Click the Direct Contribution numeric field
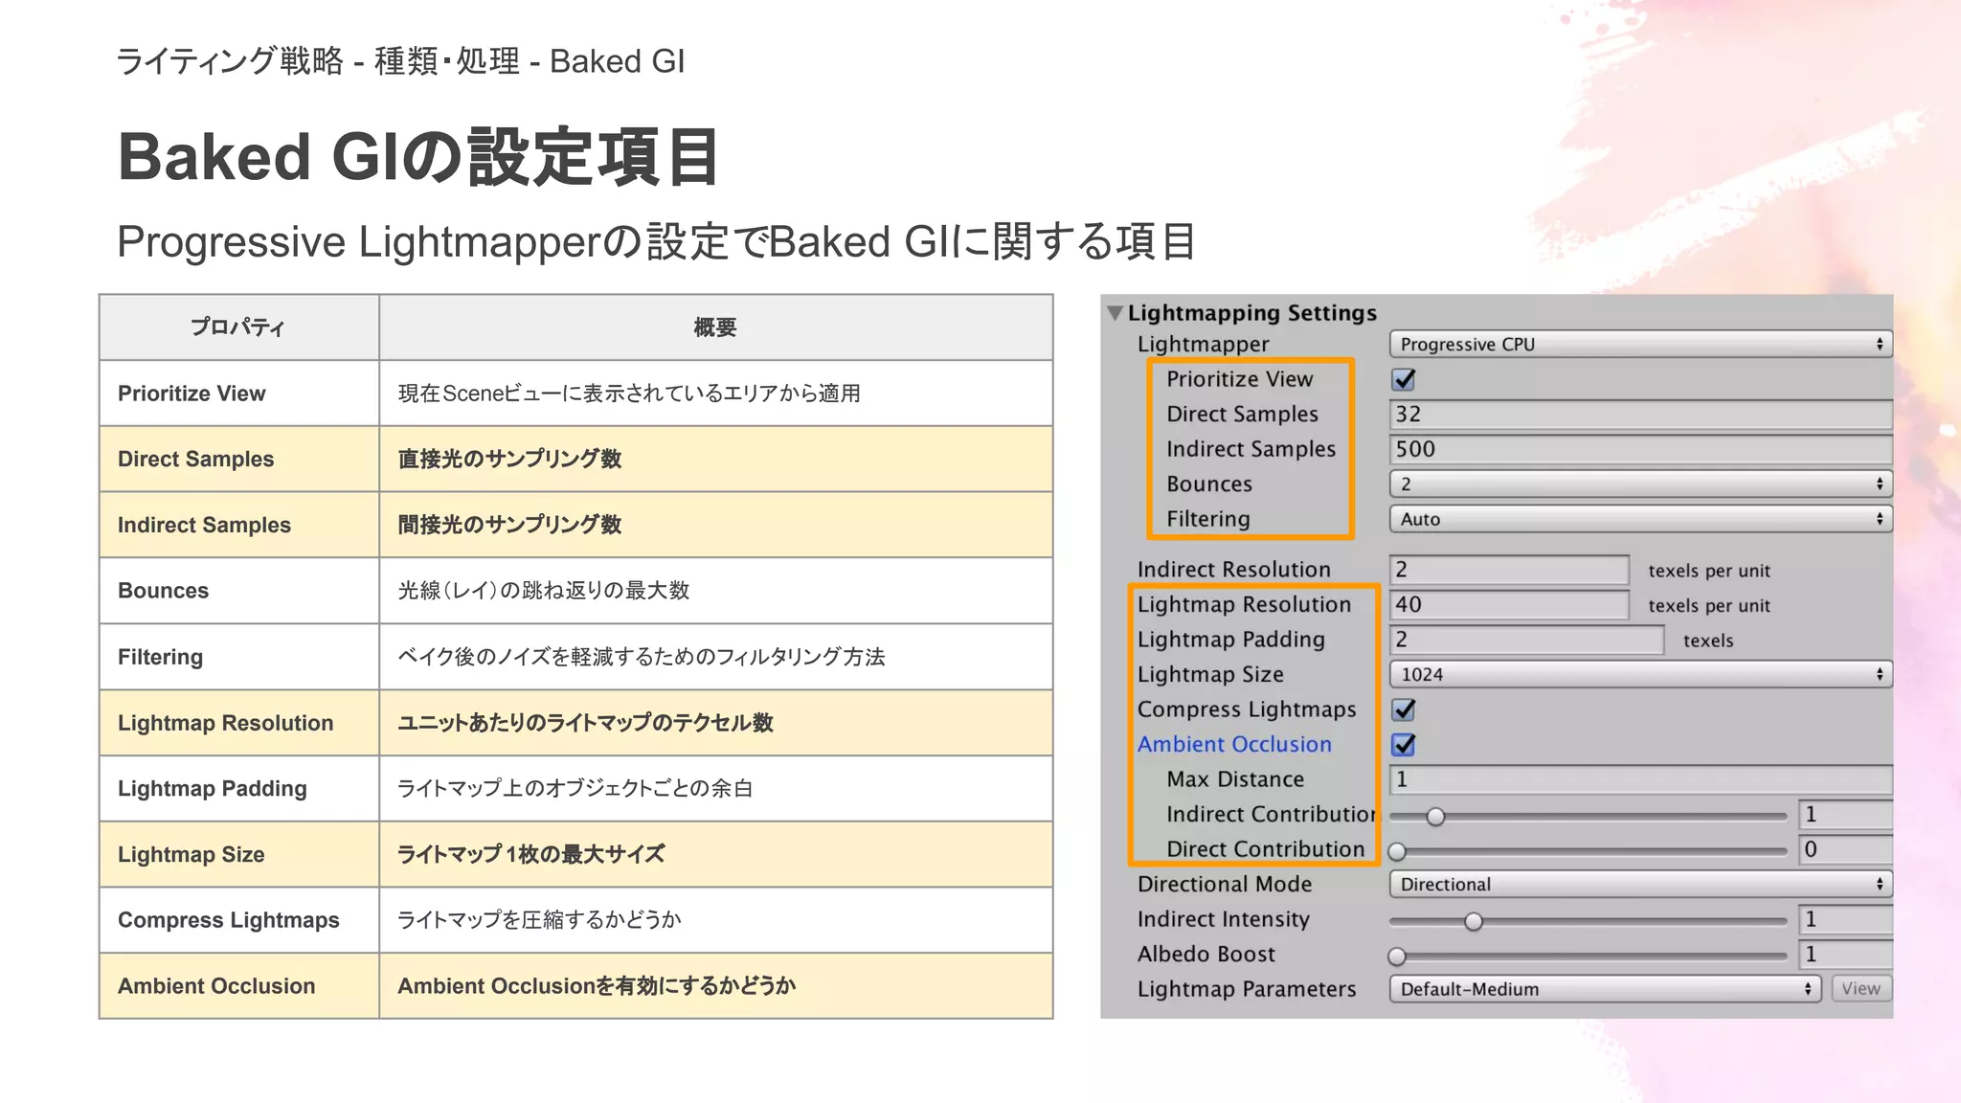 [x=1845, y=849]
